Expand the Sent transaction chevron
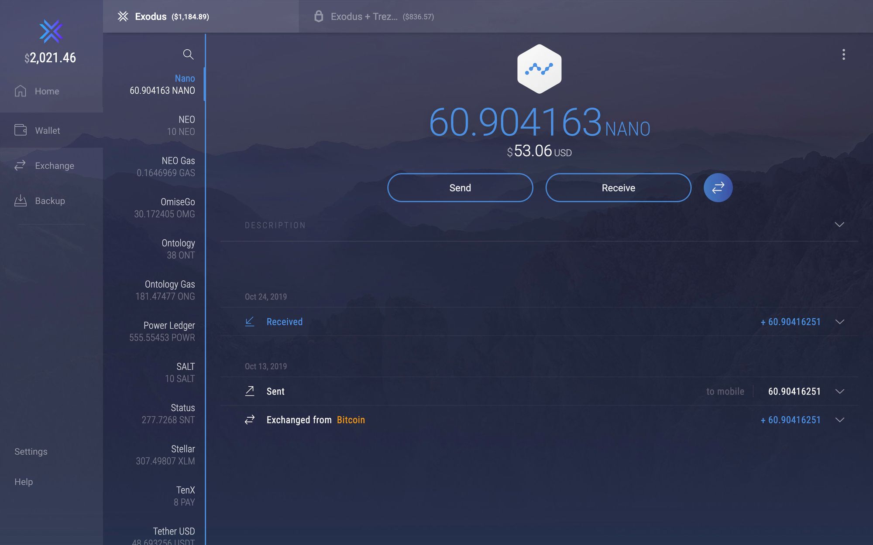 tap(839, 392)
